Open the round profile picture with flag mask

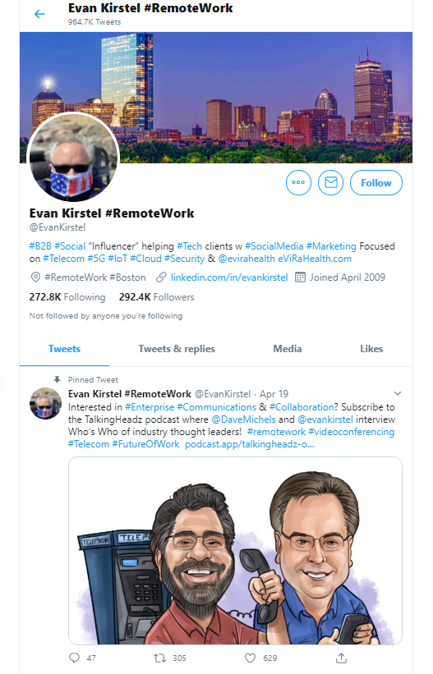pyautogui.click(x=73, y=157)
